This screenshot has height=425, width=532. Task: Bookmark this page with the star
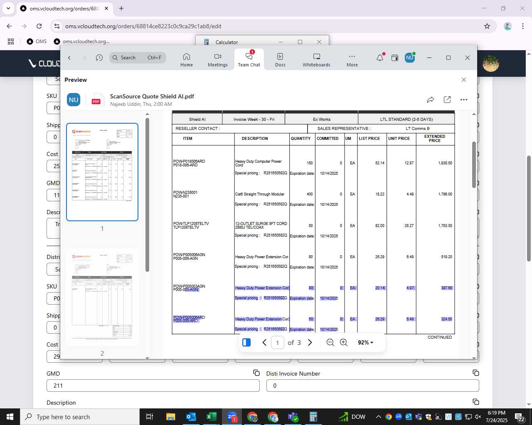[x=487, y=26]
